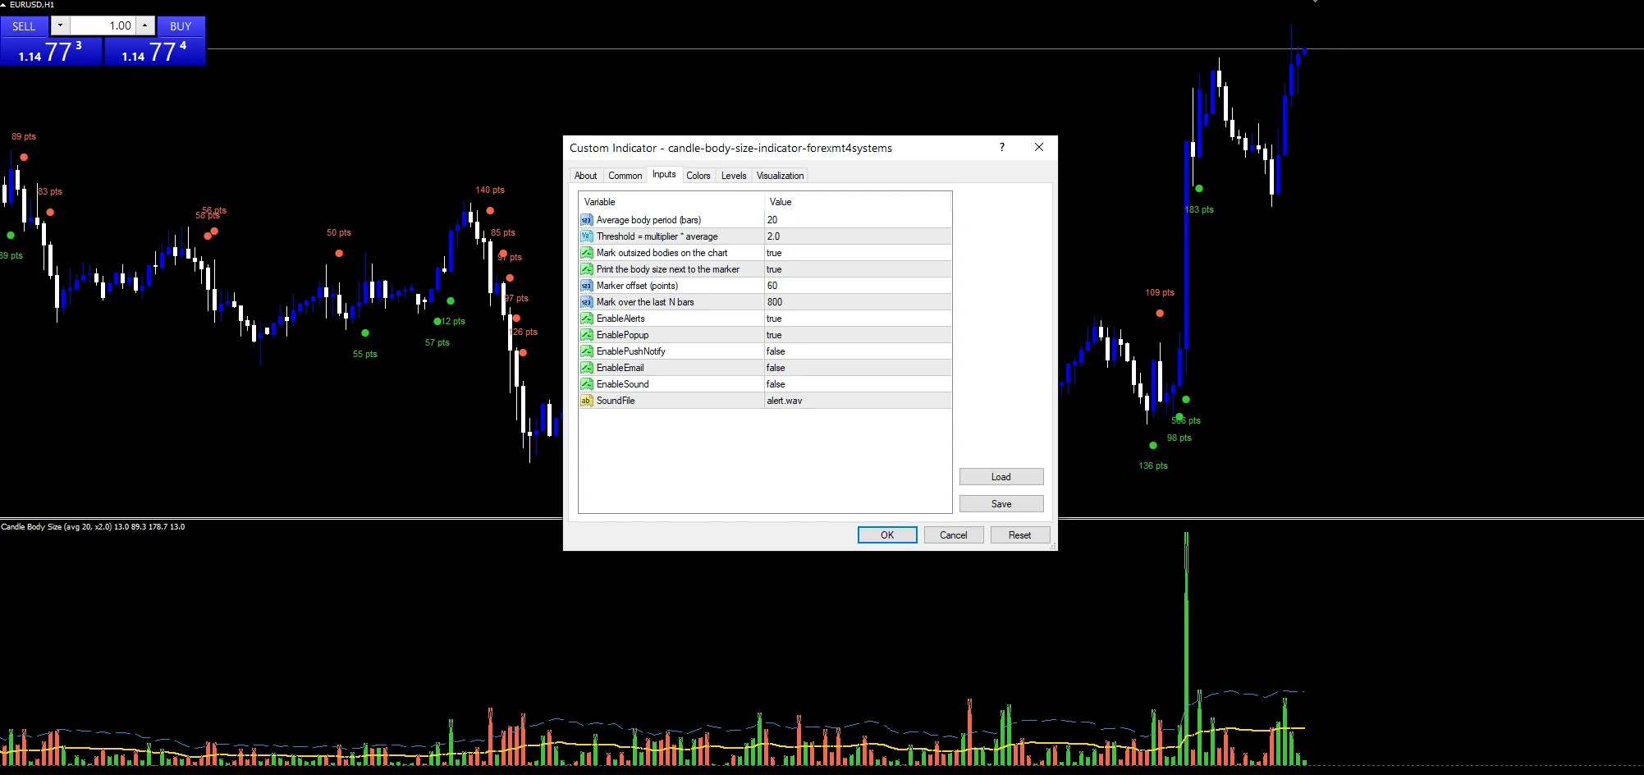Click the red marker dot below 109 pts

1160,313
